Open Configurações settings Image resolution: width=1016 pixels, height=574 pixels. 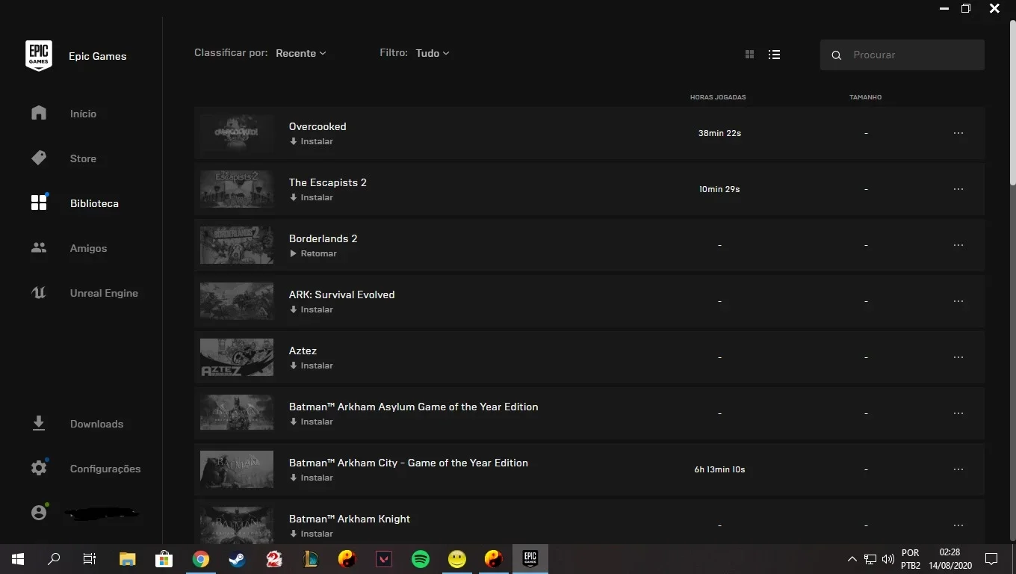[x=105, y=469]
